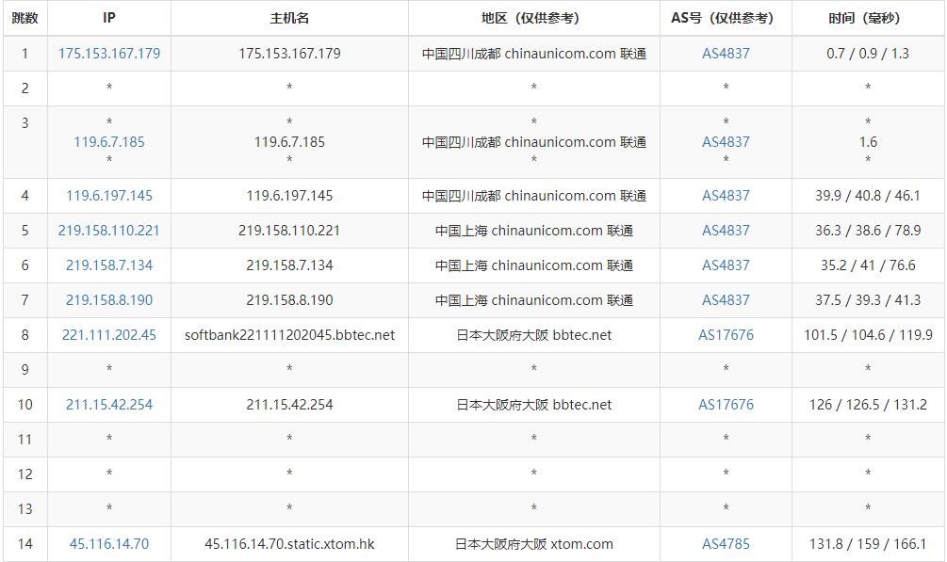The height and width of the screenshot is (562, 947).
Task: Select hop number 9
Action: coord(24,369)
